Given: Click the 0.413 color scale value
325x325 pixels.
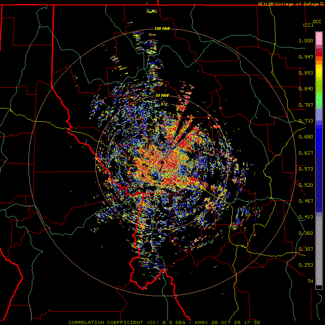Looking at the screenshot, I should (306, 217).
